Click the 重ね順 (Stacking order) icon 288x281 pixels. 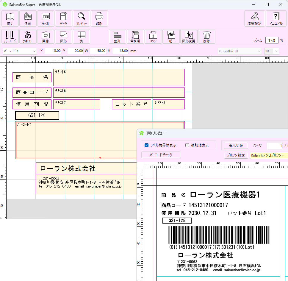pos(135,36)
